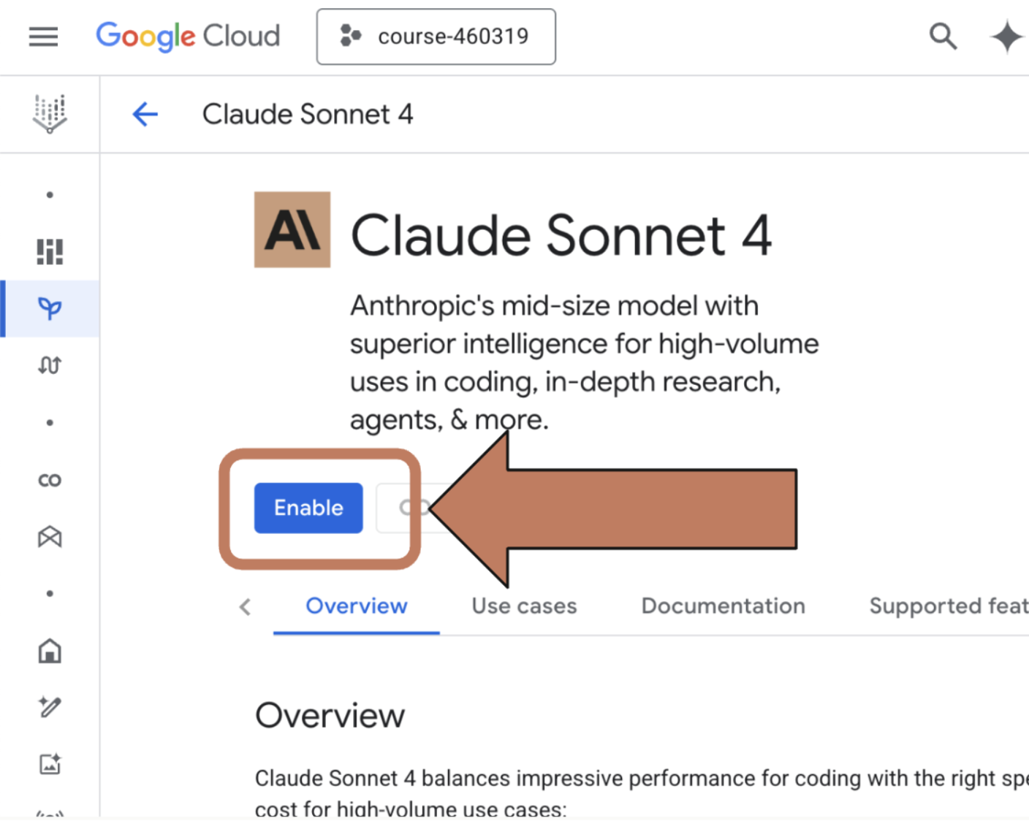
Task: Open the image with sparkle sidebar icon
Action: (x=50, y=763)
